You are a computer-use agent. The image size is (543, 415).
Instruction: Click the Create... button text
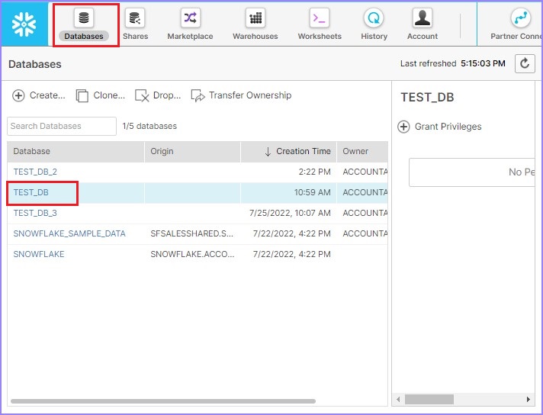47,95
